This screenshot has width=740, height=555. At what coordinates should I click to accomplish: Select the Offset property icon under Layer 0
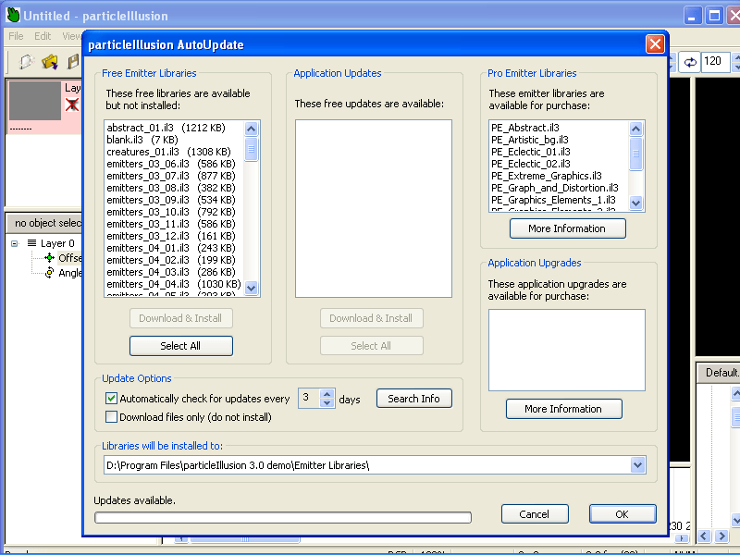pos(50,258)
